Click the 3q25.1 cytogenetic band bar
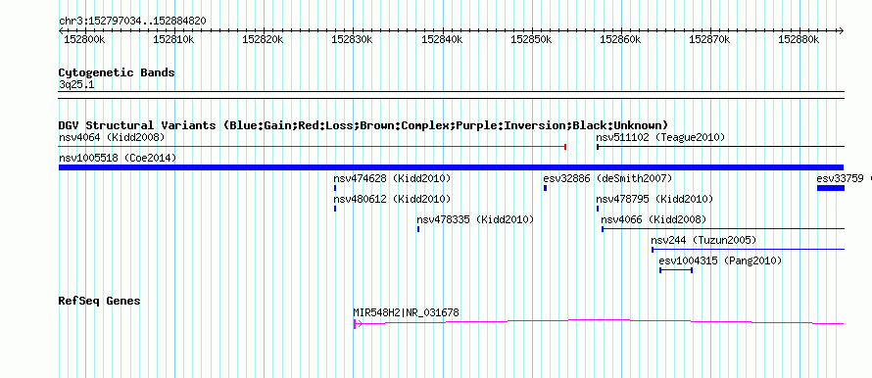Image resolution: width=872 pixels, height=378 pixels. coord(451,95)
